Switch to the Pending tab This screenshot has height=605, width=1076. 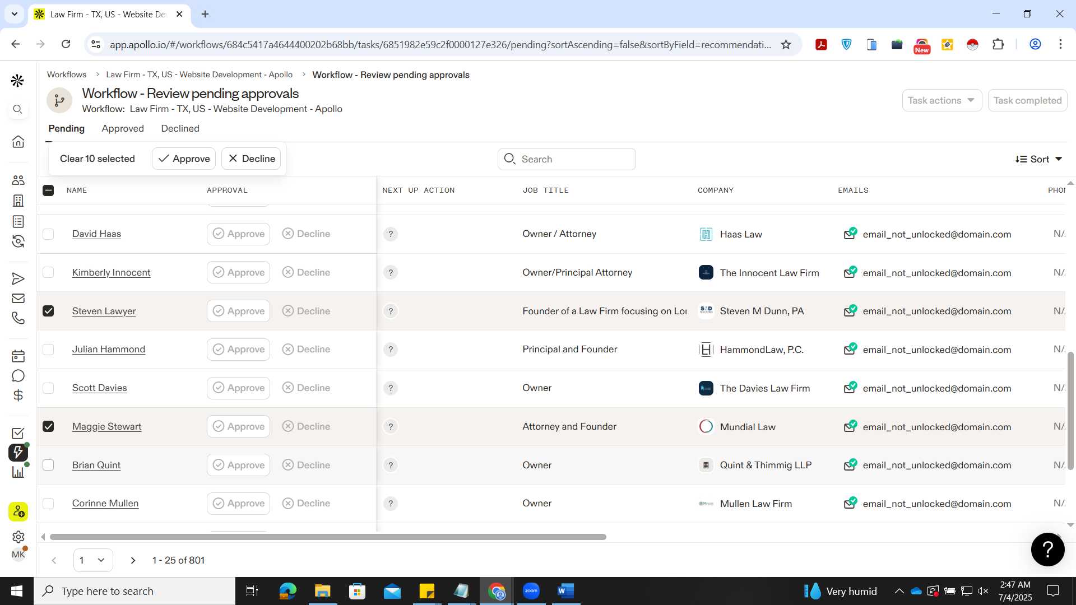pos(66,128)
